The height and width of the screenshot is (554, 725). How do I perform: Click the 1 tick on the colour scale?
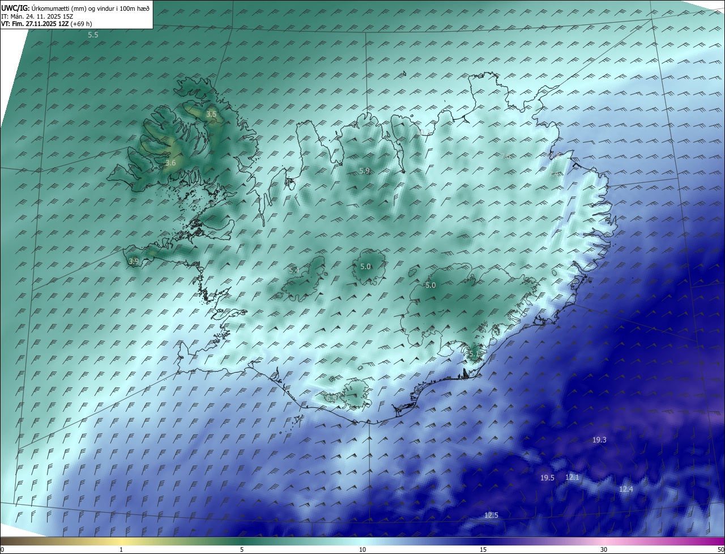121,549
